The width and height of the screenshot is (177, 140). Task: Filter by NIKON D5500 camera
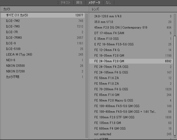tap(43, 66)
